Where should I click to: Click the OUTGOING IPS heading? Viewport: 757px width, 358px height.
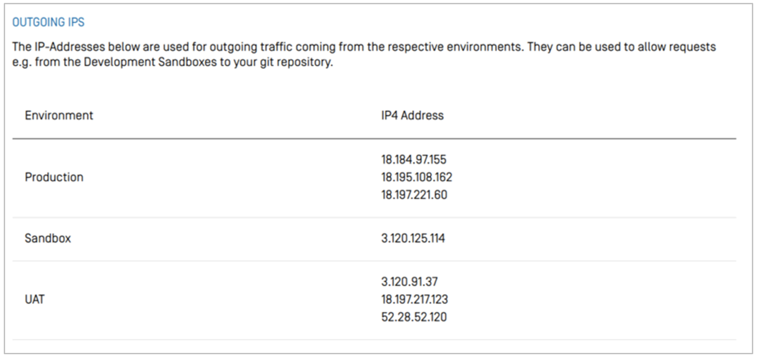48,22
